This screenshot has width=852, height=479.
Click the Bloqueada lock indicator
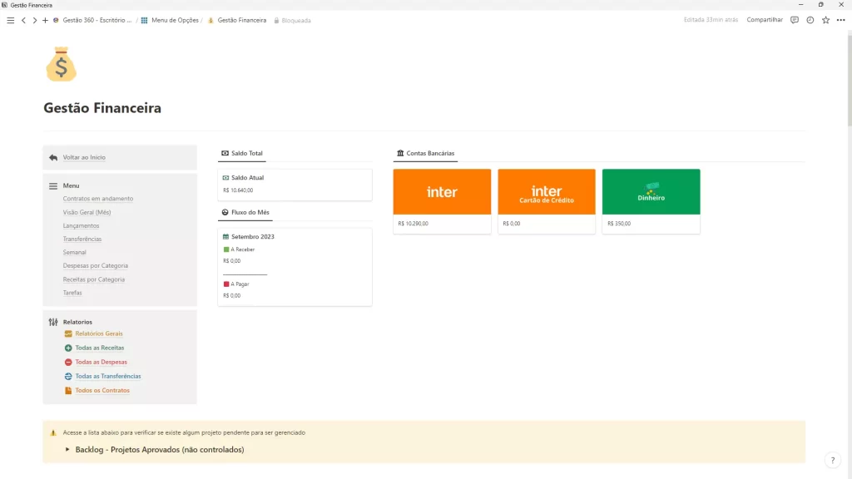tap(292, 21)
